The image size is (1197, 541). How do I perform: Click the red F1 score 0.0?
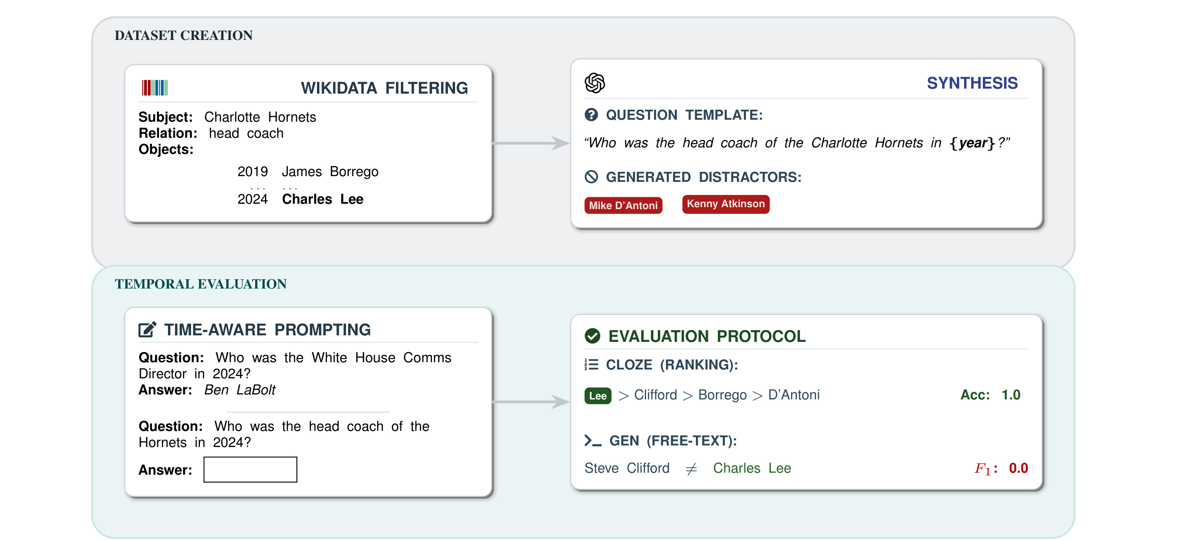tap(1001, 468)
